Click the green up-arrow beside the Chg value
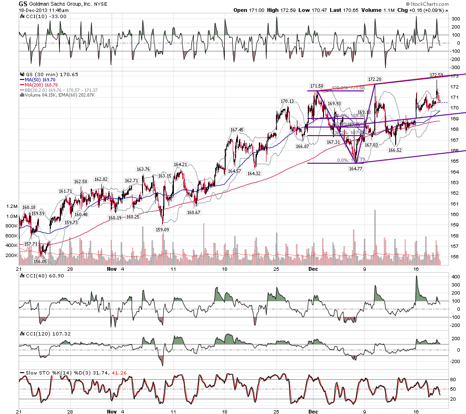The image size is (466, 414). 447,10
